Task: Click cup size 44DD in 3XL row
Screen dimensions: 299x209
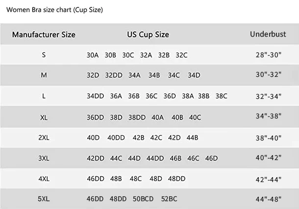Action: tap(155, 158)
